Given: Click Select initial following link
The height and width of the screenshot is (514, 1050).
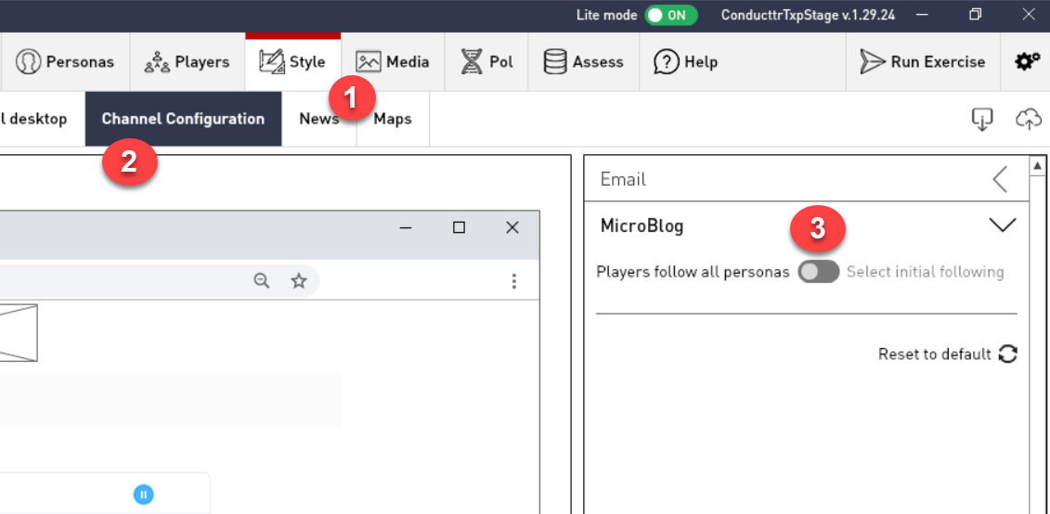Looking at the screenshot, I should tap(925, 272).
